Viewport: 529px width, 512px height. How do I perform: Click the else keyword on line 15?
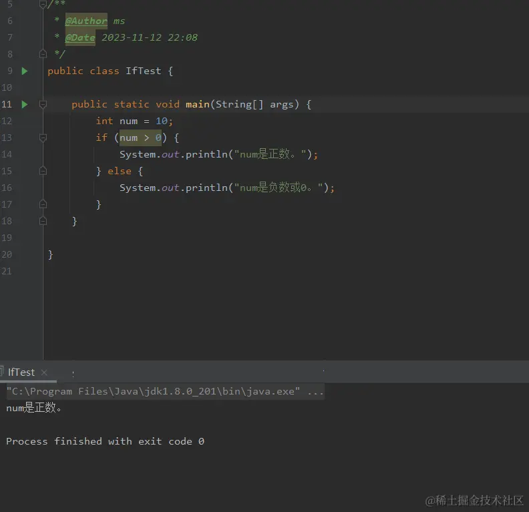tap(120, 172)
